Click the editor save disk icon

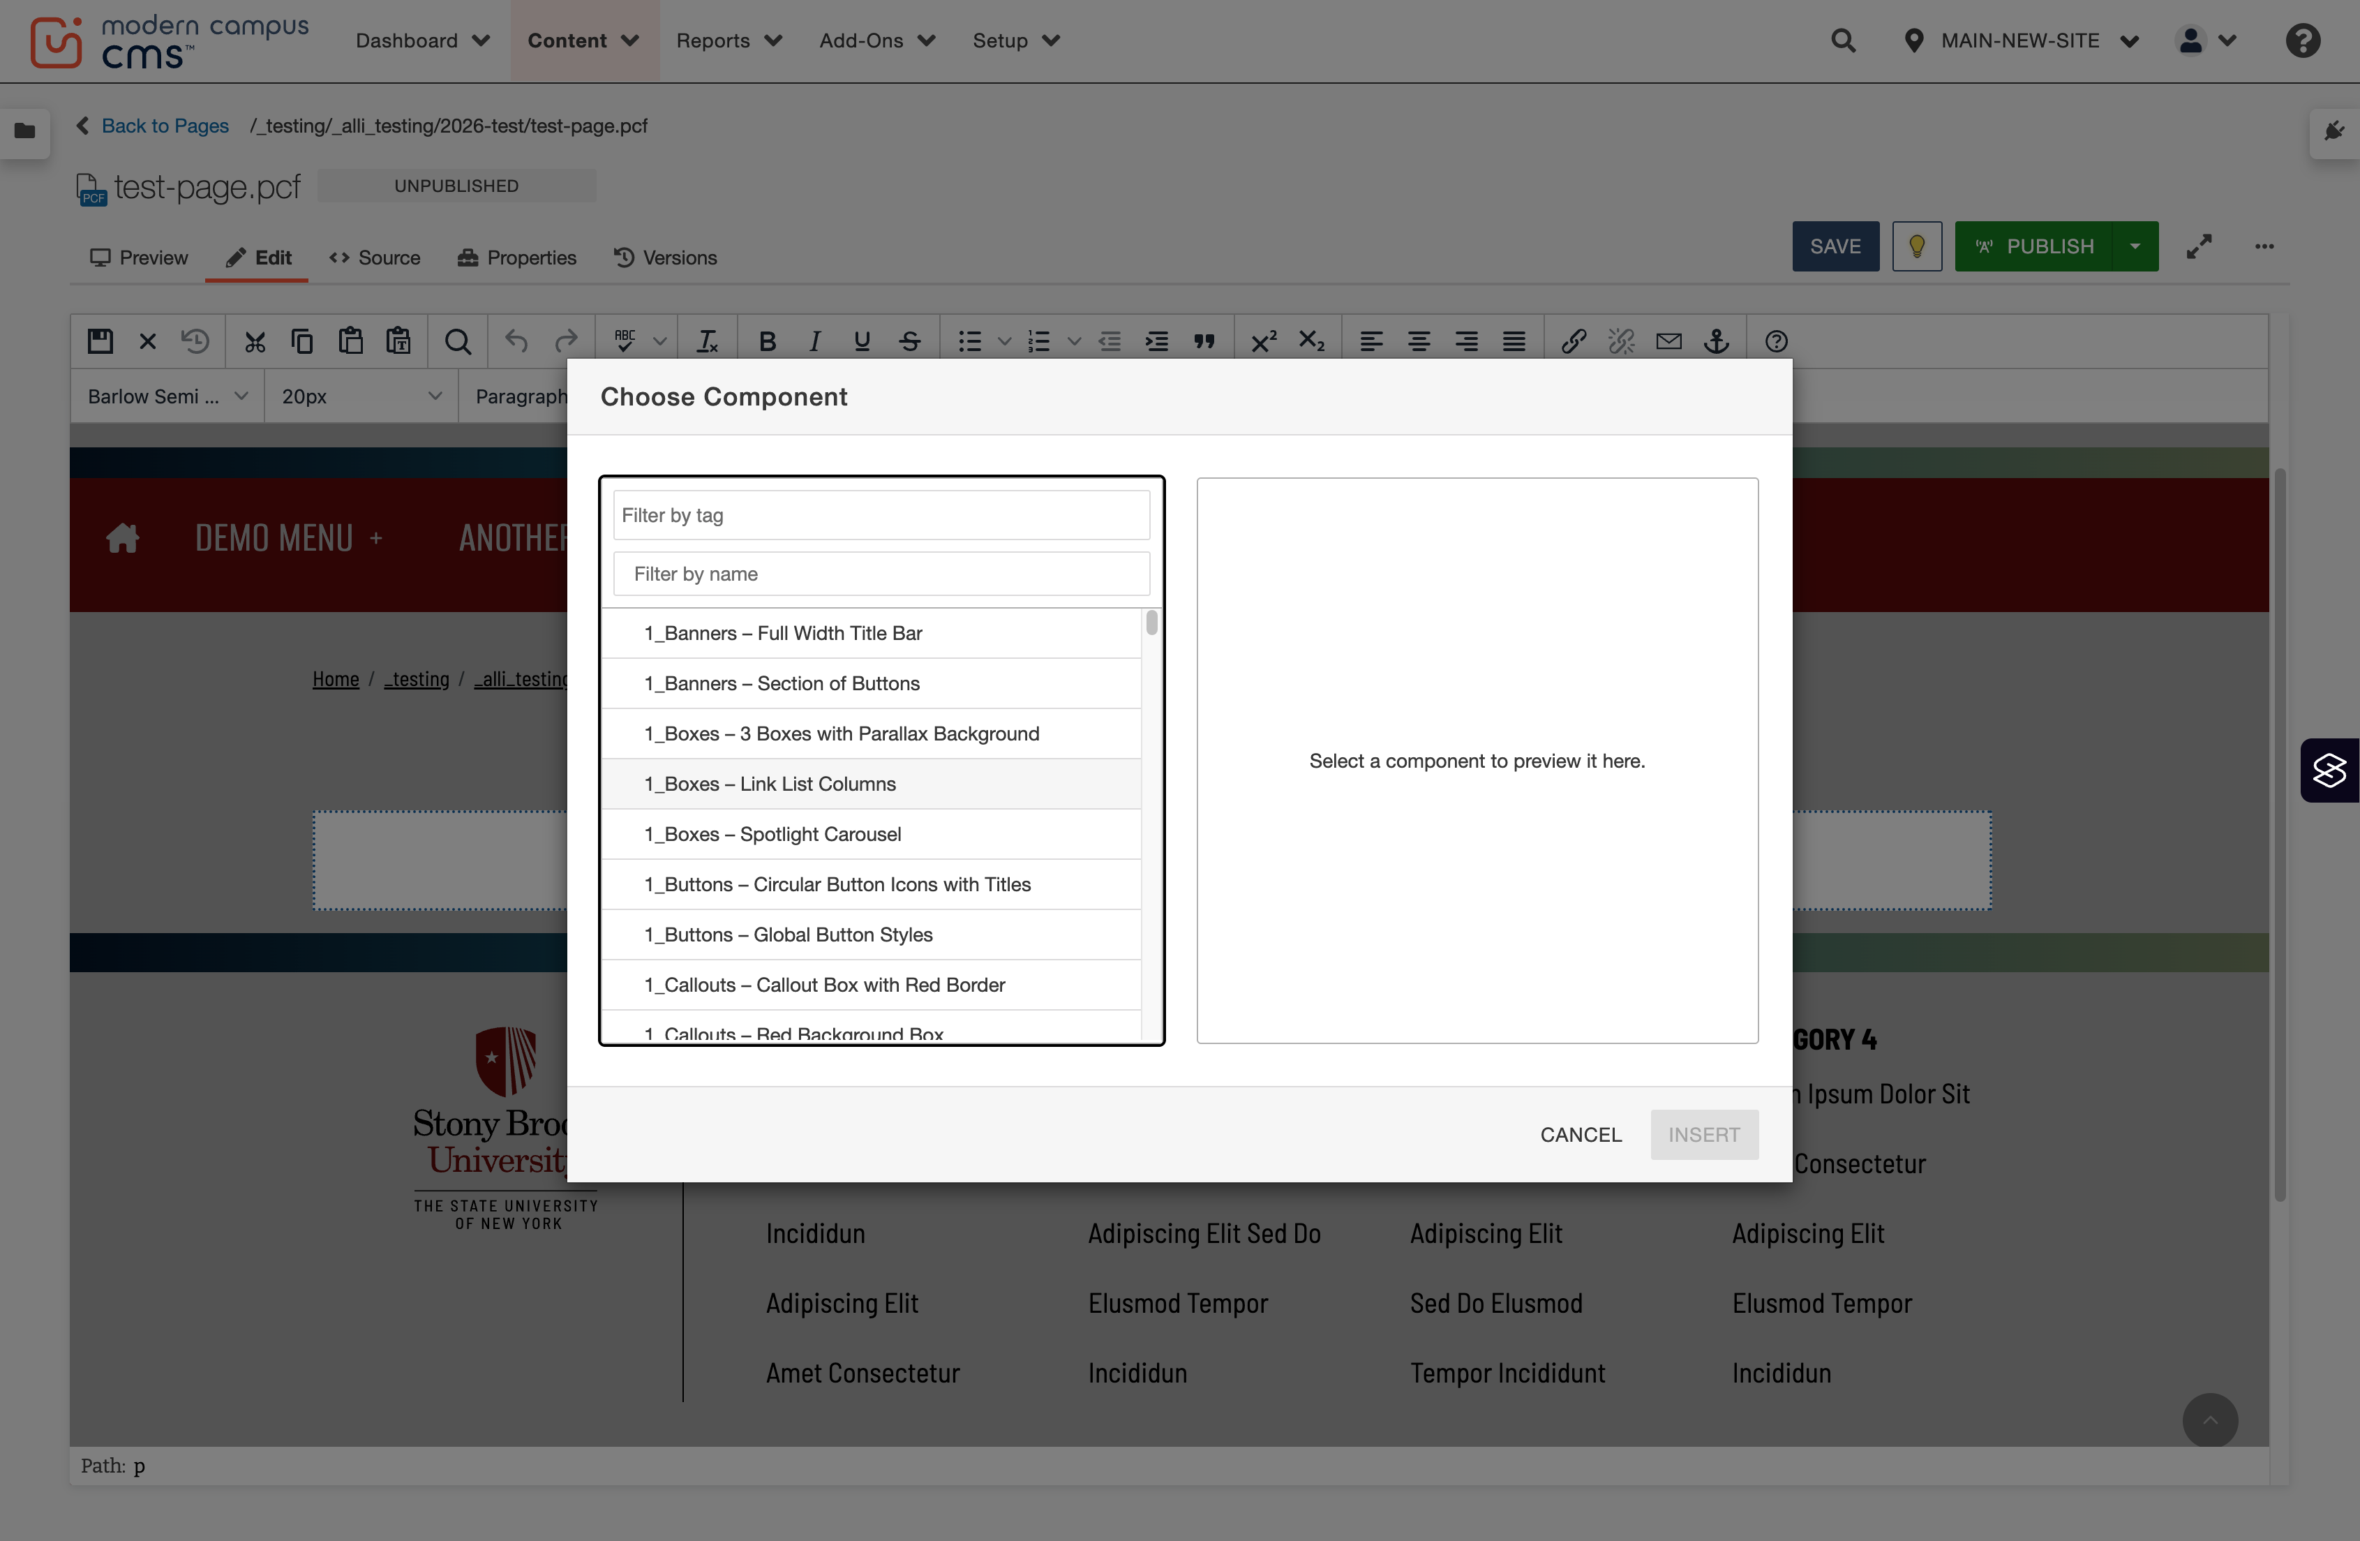pos(100,341)
